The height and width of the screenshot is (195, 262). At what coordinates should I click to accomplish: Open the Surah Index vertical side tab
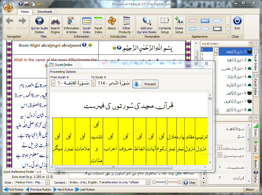(x=256, y=60)
